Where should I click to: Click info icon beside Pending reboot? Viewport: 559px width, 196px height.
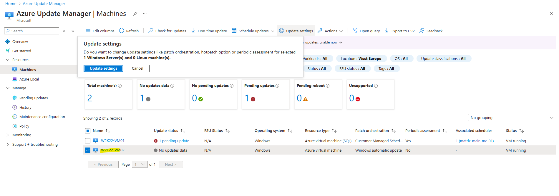328,86
